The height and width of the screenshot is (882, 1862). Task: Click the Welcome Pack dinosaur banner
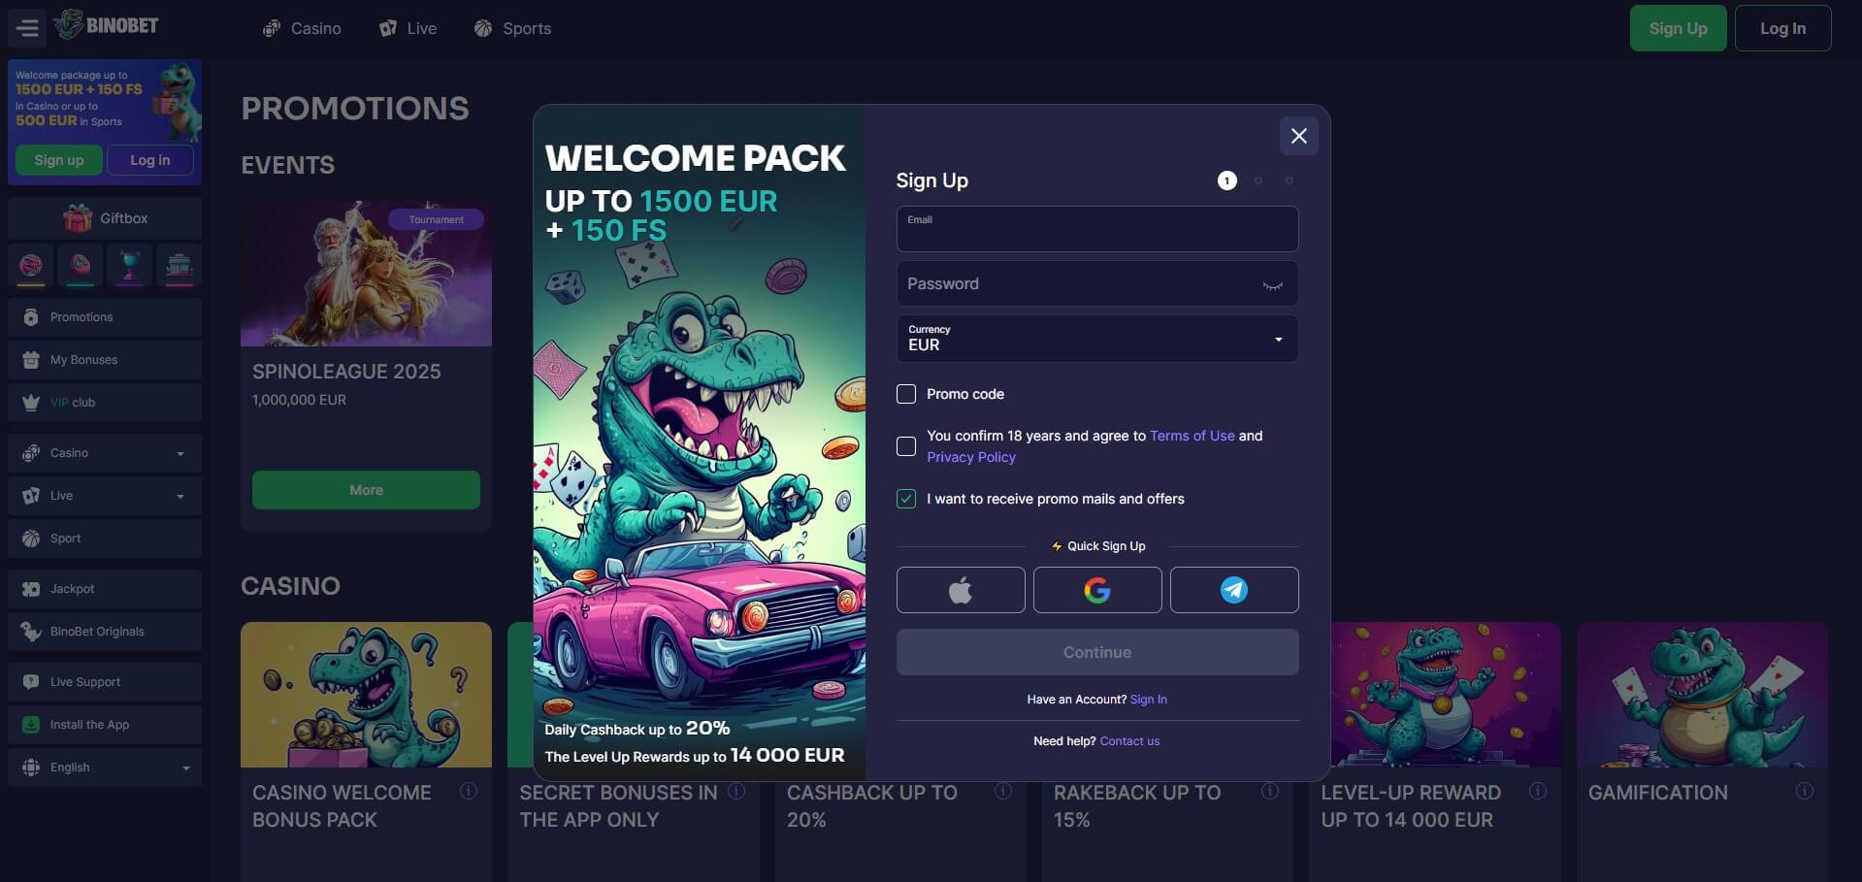pyautogui.click(x=699, y=442)
